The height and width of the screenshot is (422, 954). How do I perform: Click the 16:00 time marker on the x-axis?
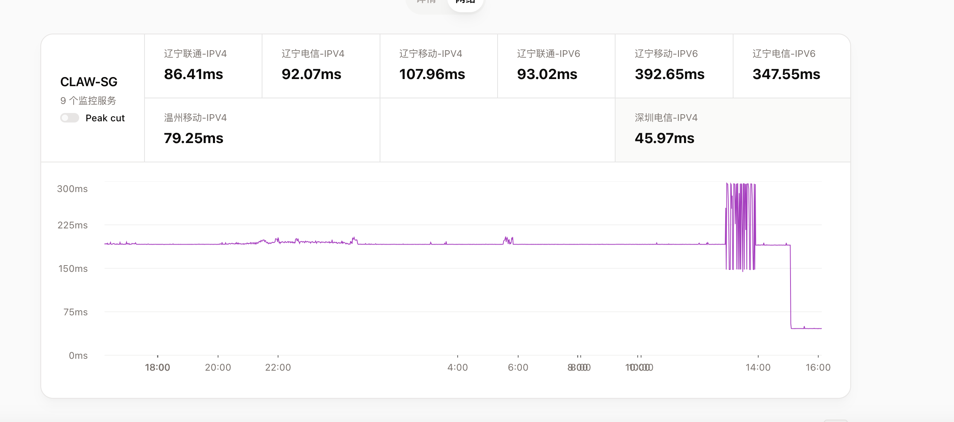coord(819,367)
